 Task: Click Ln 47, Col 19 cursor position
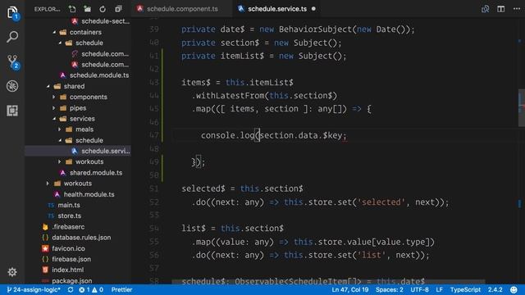click(350, 289)
